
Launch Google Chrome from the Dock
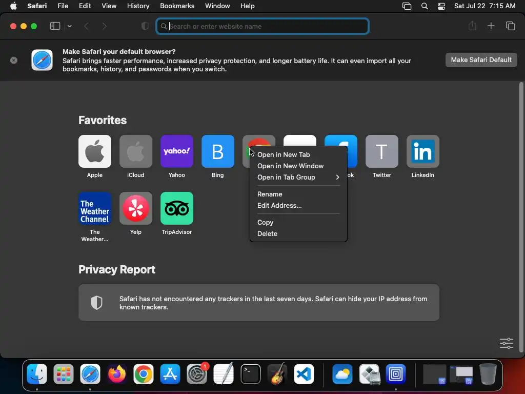pyautogui.click(x=144, y=374)
